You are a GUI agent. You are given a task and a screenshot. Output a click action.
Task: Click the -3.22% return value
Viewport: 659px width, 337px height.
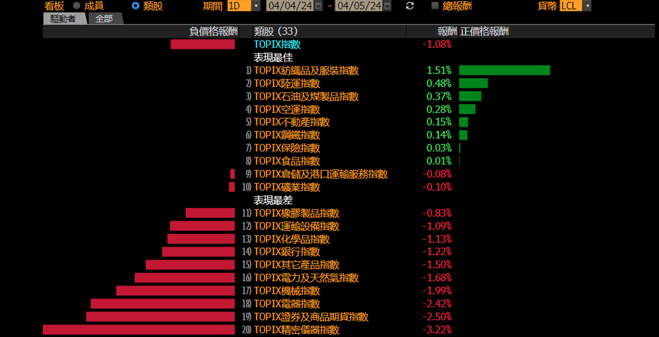point(437,330)
